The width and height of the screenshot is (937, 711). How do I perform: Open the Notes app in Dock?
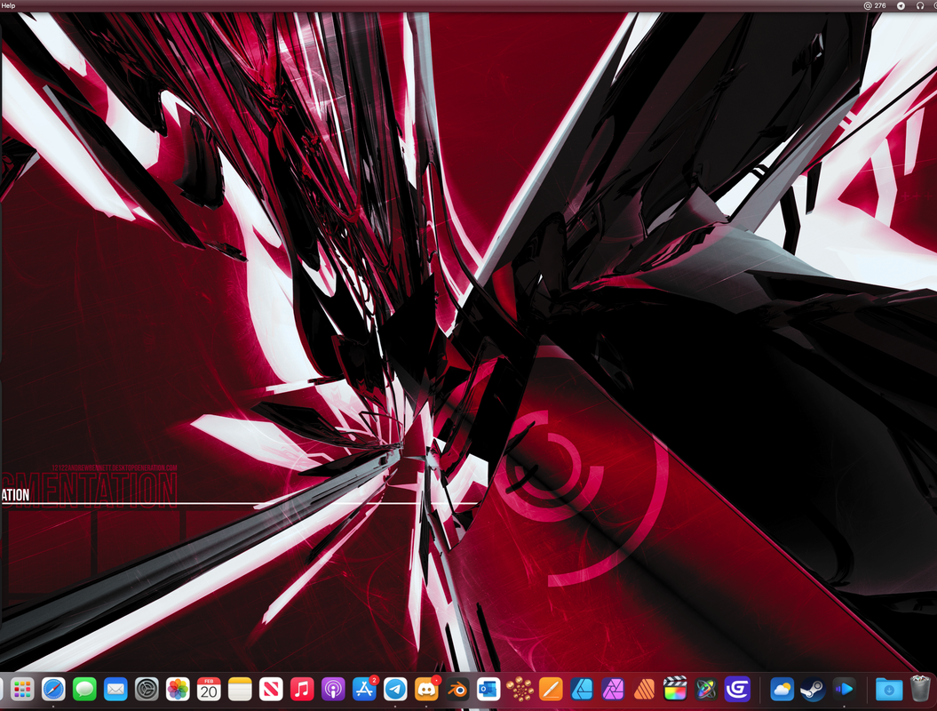(x=240, y=690)
